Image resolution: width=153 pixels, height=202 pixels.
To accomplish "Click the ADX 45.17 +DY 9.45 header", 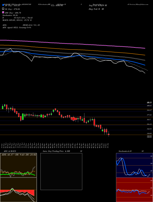I will click(19, 155).
